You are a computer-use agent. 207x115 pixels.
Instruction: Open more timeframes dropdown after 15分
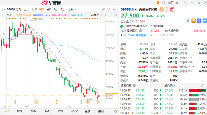click(x=76, y=9)
